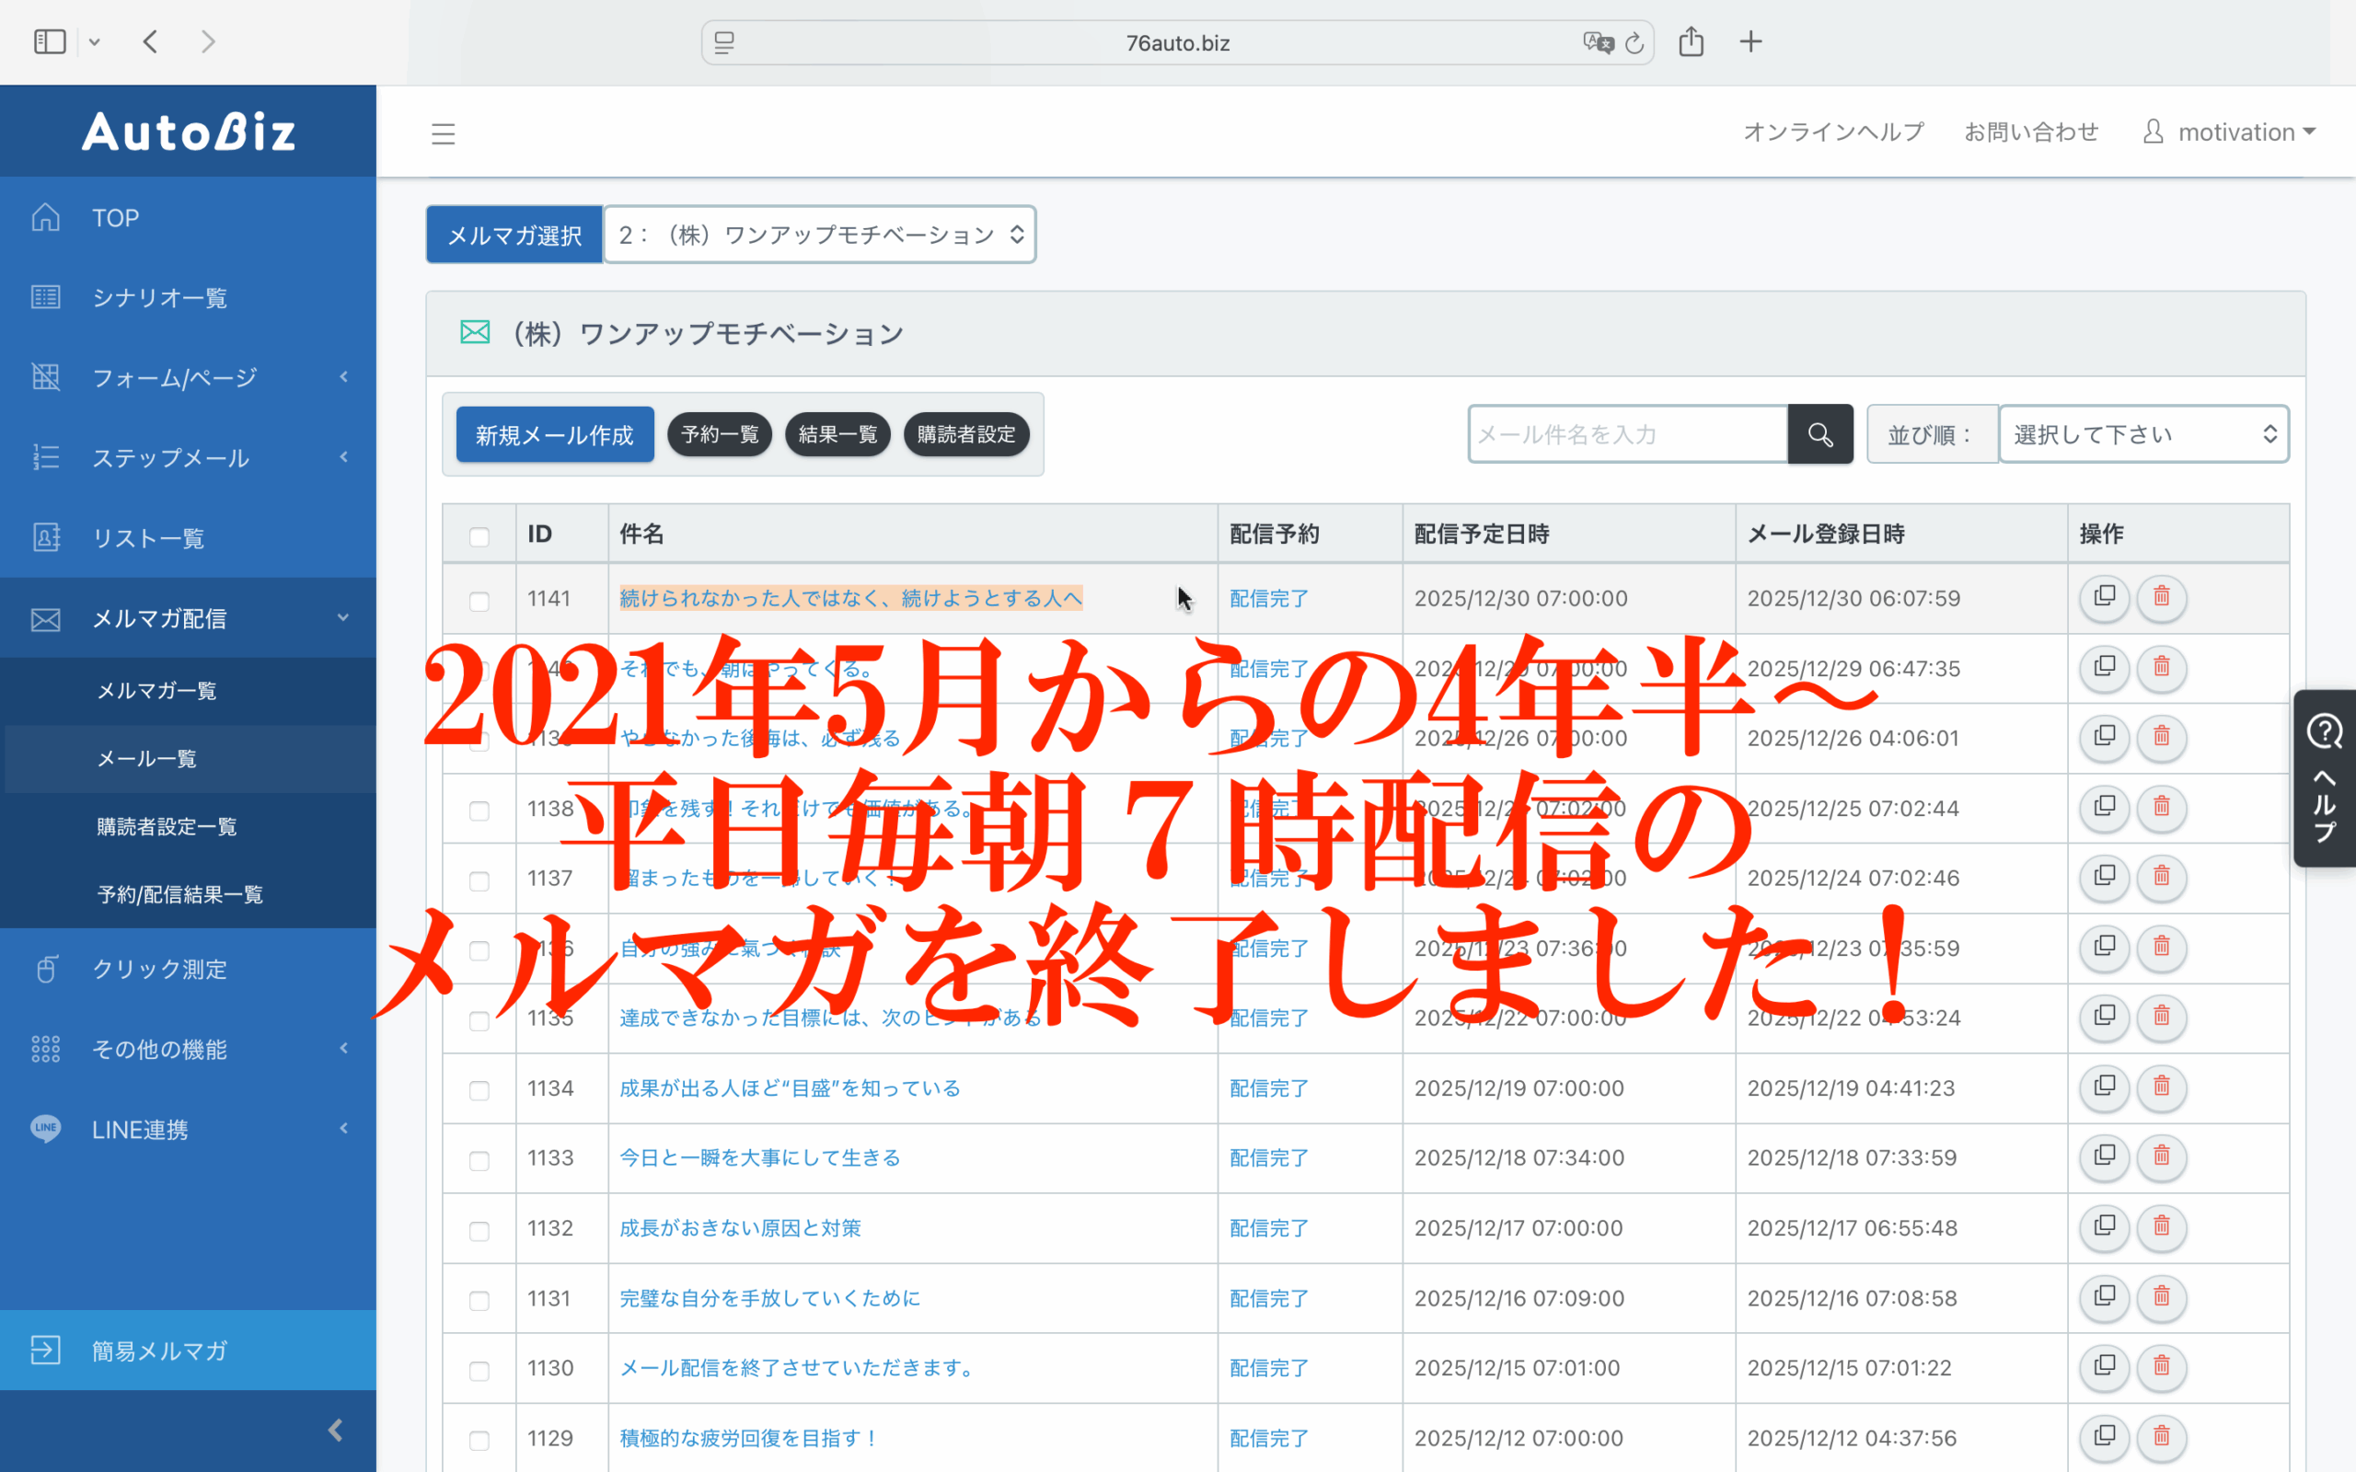This screenshot has height=1472, width=2356.
Task: Click trash icon for mail 1141
Action: point(2160,597)
